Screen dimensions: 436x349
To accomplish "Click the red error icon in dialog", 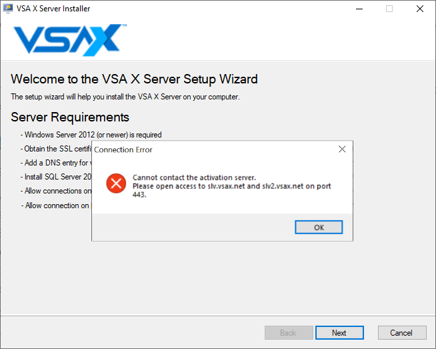I will pos(116,184).
